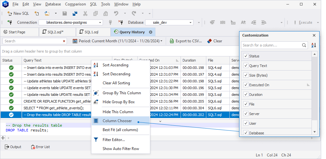Image resolution: width=326 pixels, height=159 pixels.
Task: Click the Customization list scroll down arrow
Action: (314, 132)
